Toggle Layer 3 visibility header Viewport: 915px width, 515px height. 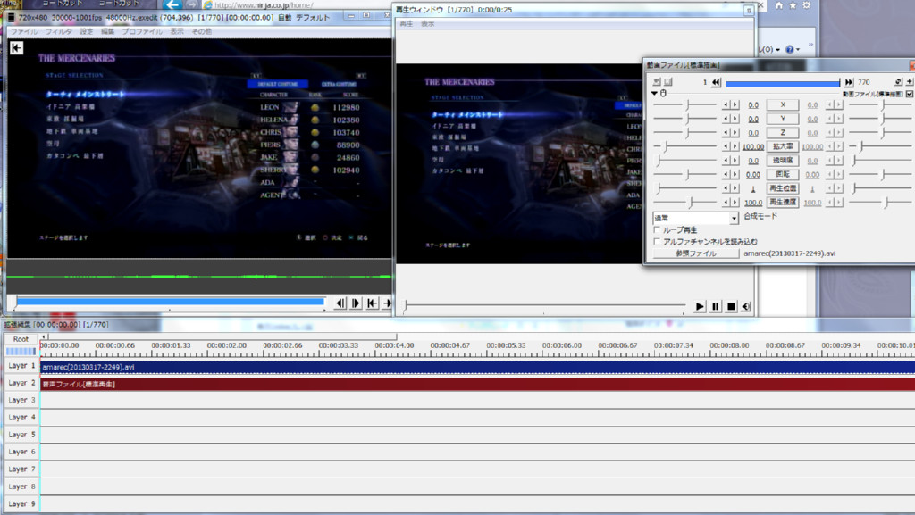tap(21, 400)
